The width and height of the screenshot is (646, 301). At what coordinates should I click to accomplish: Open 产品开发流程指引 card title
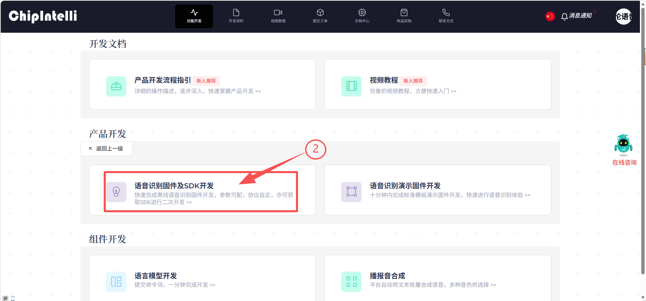point(163,80)
